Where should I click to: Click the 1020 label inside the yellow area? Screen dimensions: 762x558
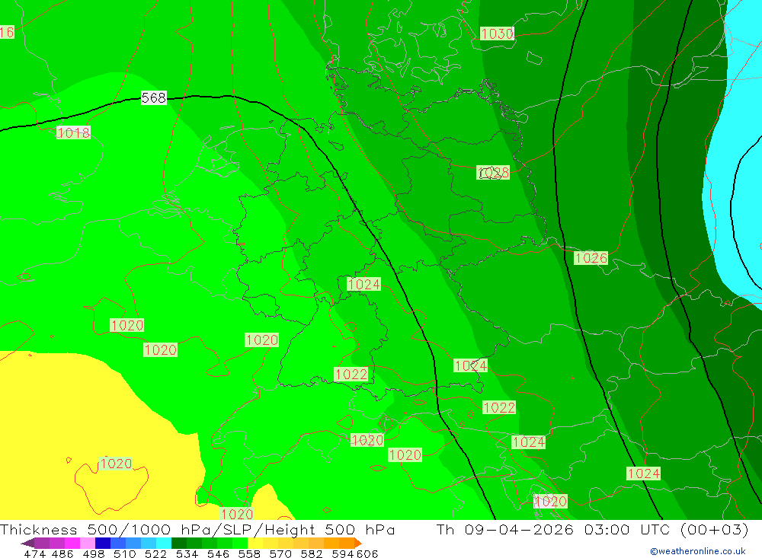tap(116, 464)
